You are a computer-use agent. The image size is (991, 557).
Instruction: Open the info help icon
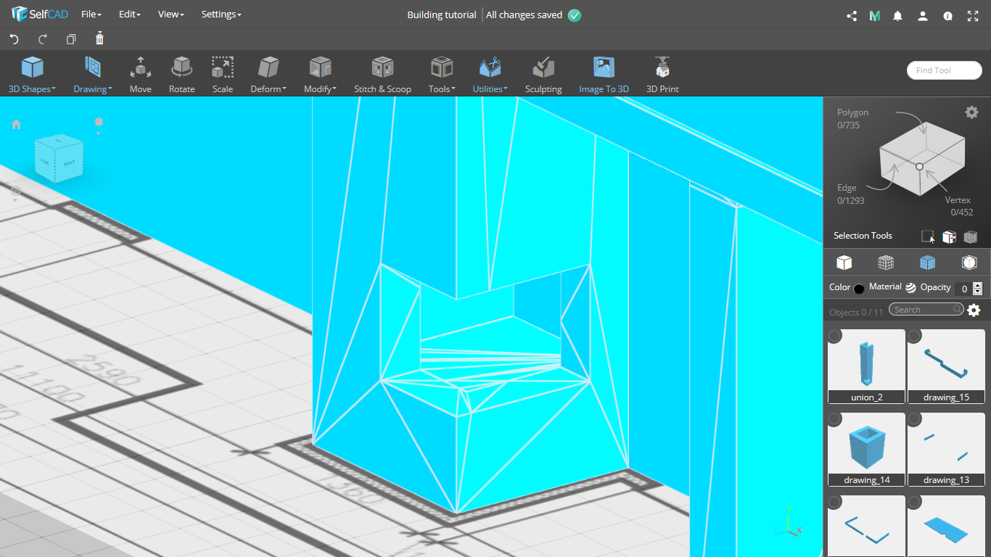click(947, 15)
